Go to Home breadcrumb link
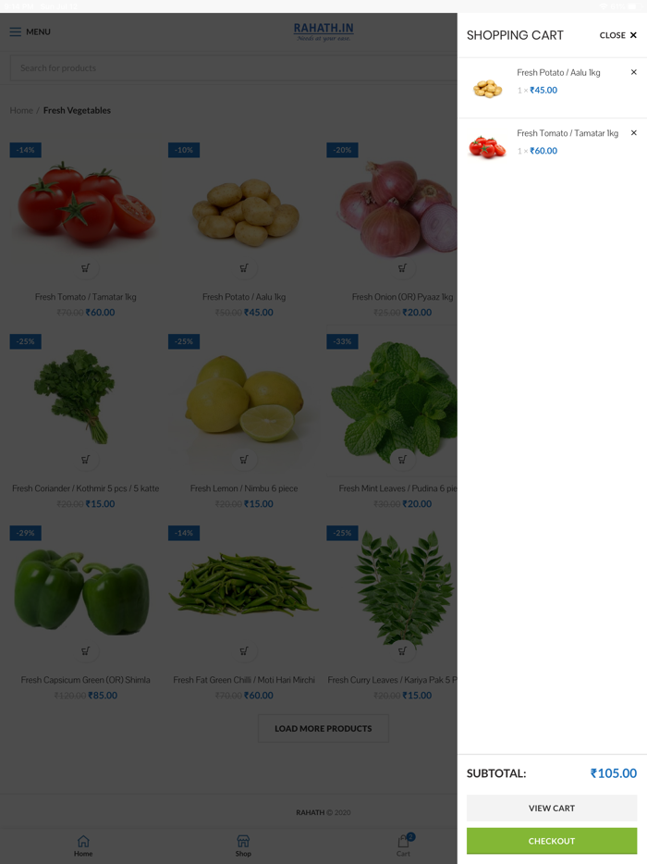 click(21, 110)
